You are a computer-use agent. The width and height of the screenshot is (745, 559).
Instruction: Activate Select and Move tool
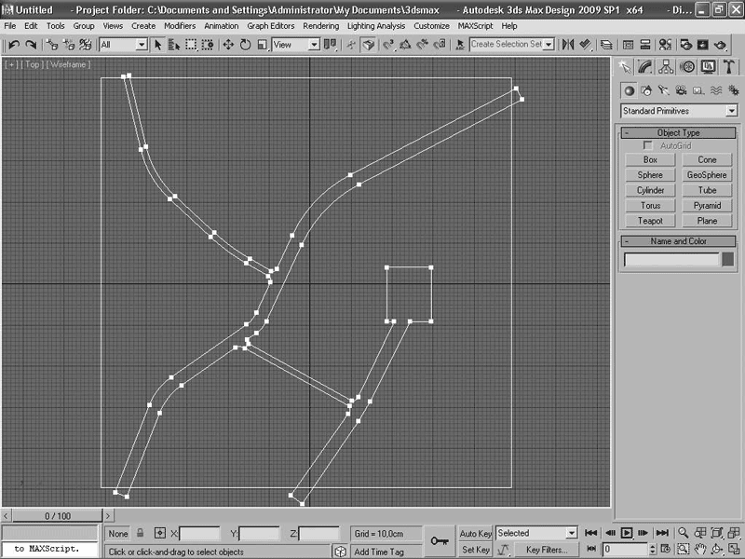(228, 45)
